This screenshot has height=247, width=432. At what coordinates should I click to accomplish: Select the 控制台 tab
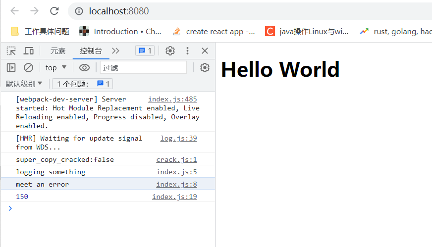point(91,51)
